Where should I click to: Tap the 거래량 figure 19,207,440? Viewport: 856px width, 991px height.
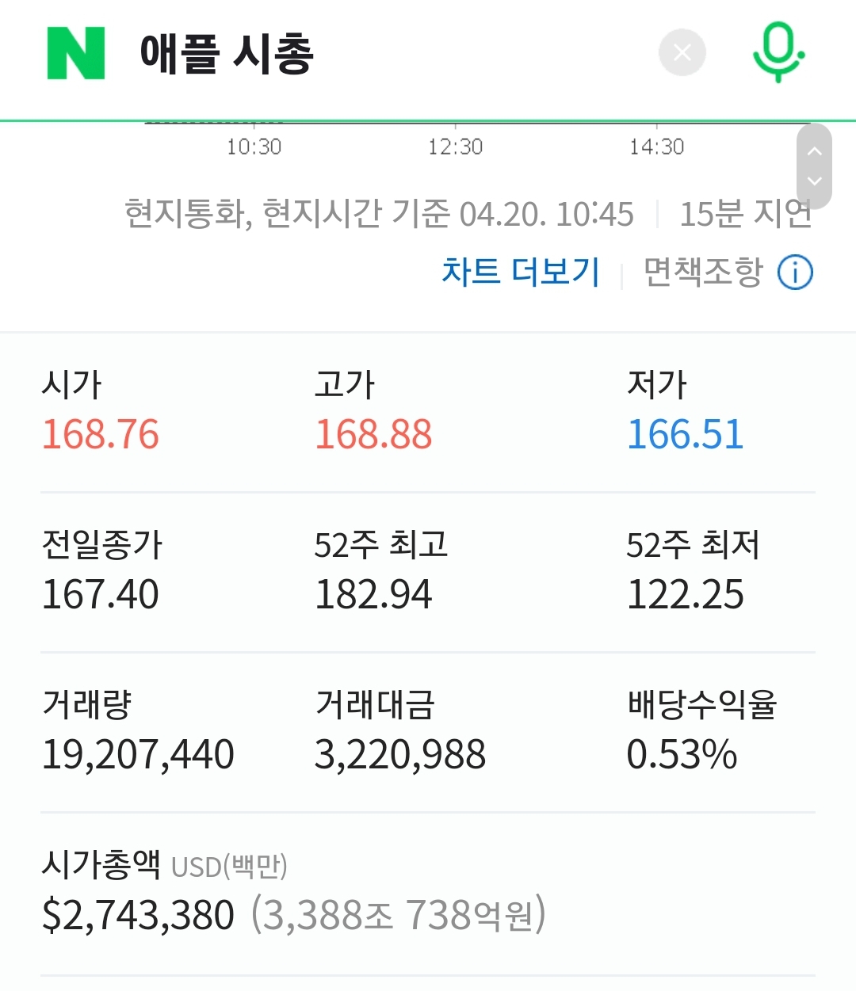(x=138, y=755)
